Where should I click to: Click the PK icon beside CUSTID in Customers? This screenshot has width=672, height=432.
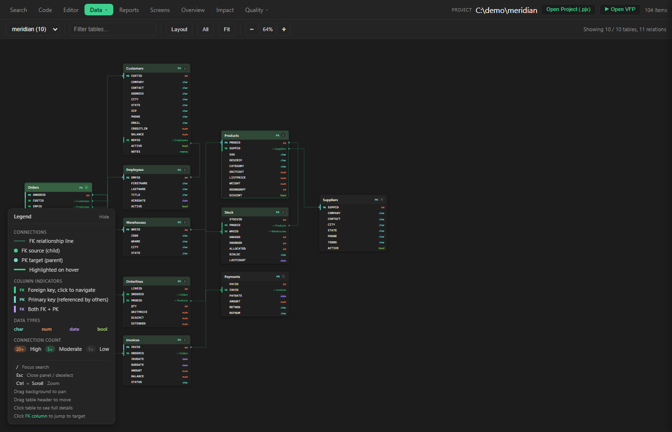[128, 76]
